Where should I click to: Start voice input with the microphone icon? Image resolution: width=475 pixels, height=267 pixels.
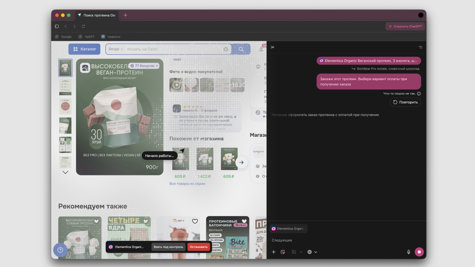point(409,252)
